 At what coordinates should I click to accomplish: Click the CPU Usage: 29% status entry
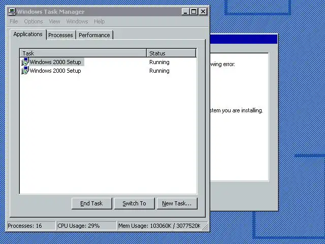86,226
